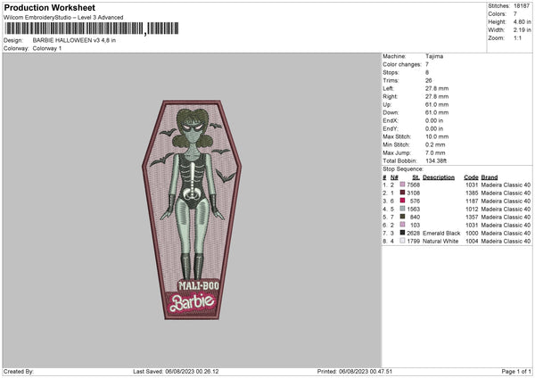The width and height of the screenshot is (535, 378).
Task: Click the Stop Sequence label
Action: [x=403, y=168]
